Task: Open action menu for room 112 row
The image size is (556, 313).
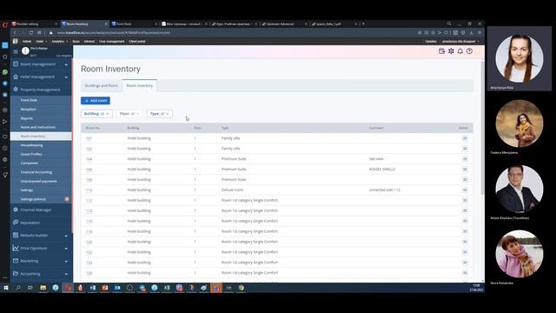Action: click(465, 200)
